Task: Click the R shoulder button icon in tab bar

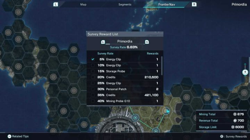Action: tap(194, 4)
